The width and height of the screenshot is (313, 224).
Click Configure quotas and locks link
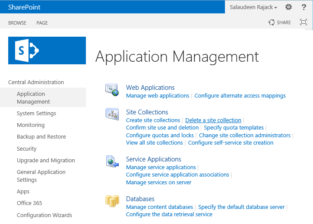(160, 136)
